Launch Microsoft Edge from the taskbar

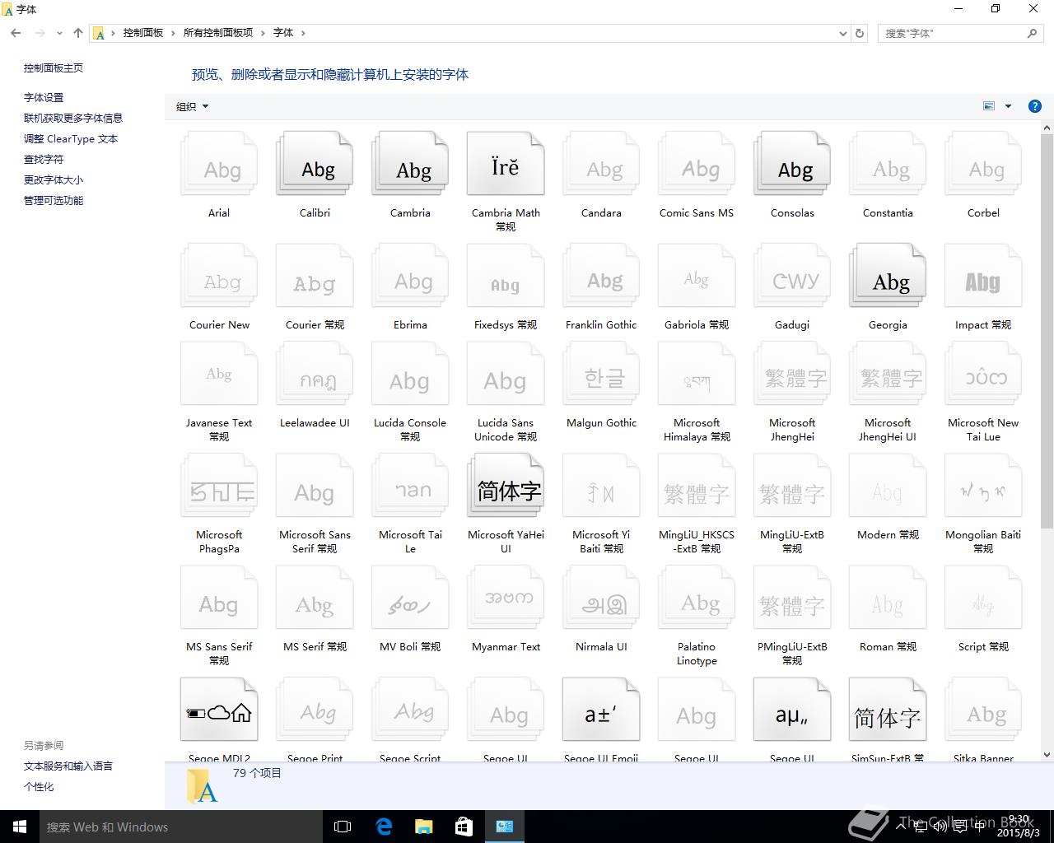click(x=384, y=827)
